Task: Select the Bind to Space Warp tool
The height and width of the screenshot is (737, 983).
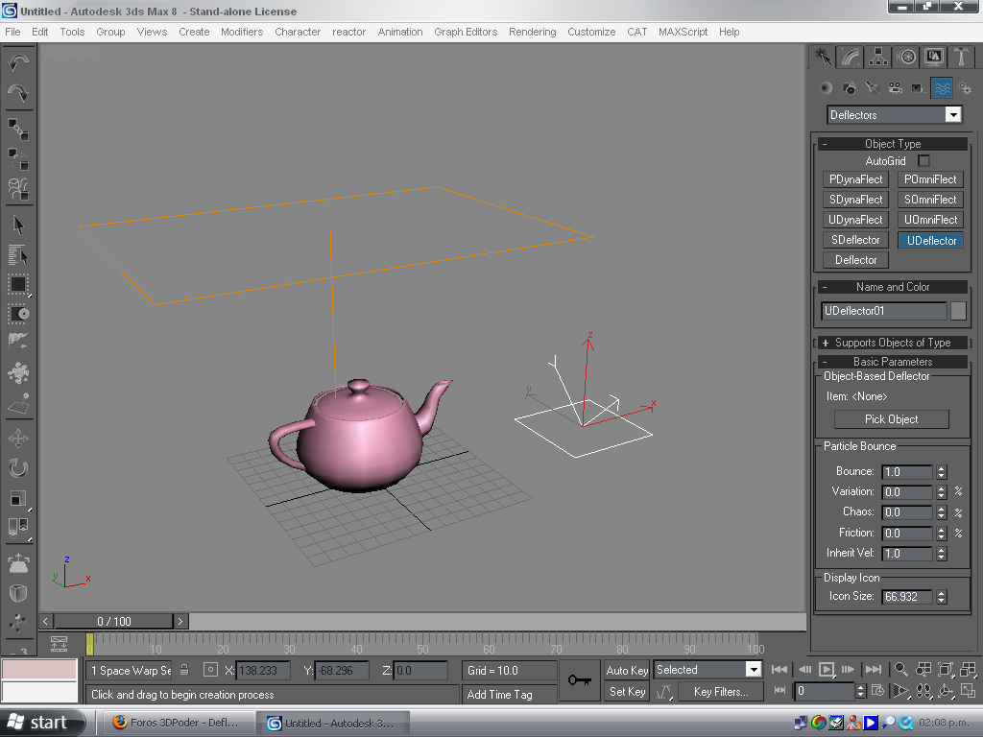Action: click(x=18, y=188)
